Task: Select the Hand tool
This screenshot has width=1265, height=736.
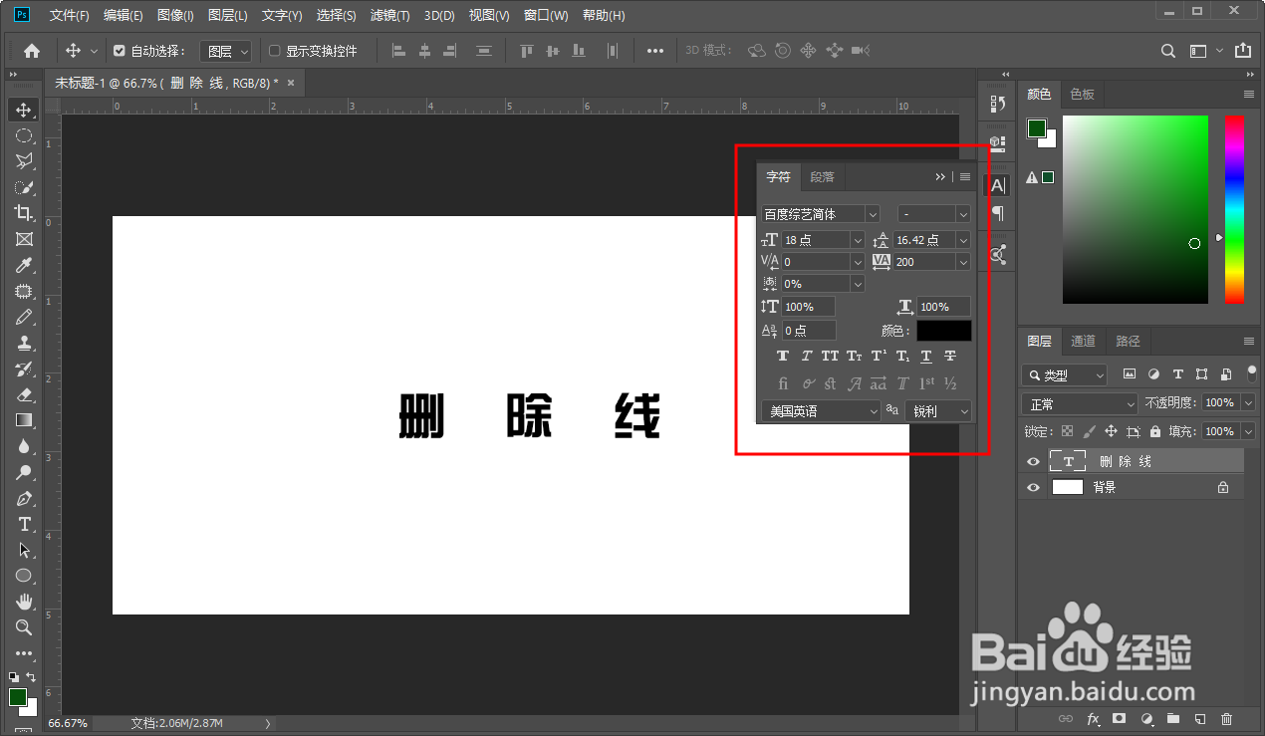Action: click(x=24, y=602)
